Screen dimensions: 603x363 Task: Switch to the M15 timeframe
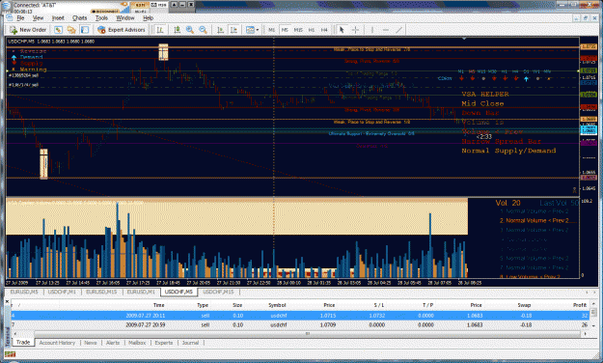coord(298,30)
